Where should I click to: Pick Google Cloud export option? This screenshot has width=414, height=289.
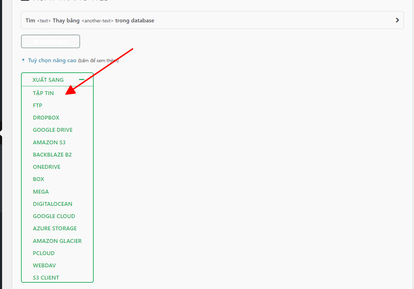pos(54,216)
